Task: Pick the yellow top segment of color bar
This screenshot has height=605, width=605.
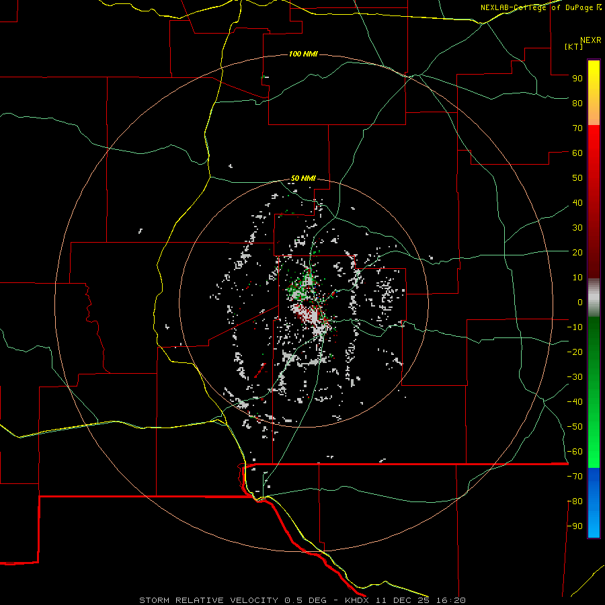Action: point(594,93)
